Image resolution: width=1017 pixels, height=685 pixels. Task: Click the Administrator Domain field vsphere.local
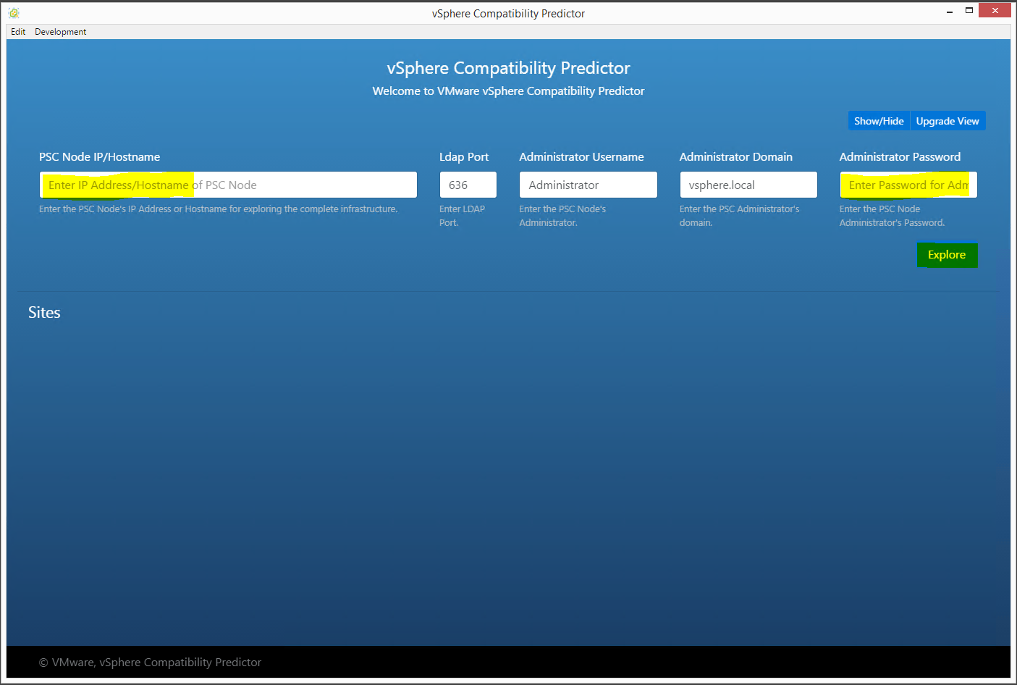tap(748, 185)
